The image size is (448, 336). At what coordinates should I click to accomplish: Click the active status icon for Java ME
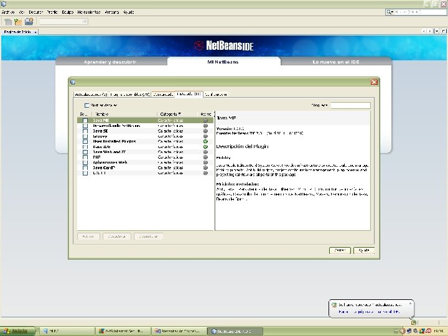tap(205, 120)
